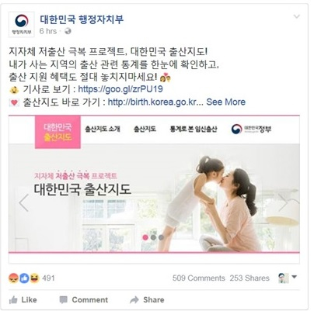Click the Comment speech bubble icon
The width and height of the screenshot is (314, 311).
tap(63, 300)
